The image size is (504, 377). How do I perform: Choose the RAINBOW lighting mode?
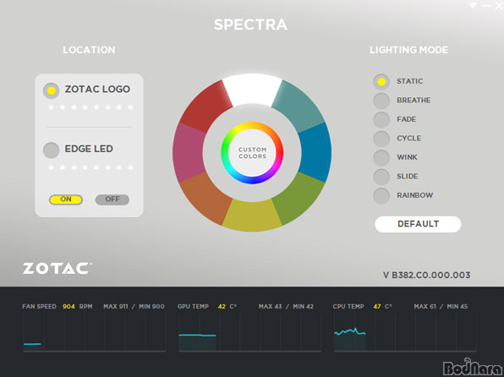(x=381, y=195)
